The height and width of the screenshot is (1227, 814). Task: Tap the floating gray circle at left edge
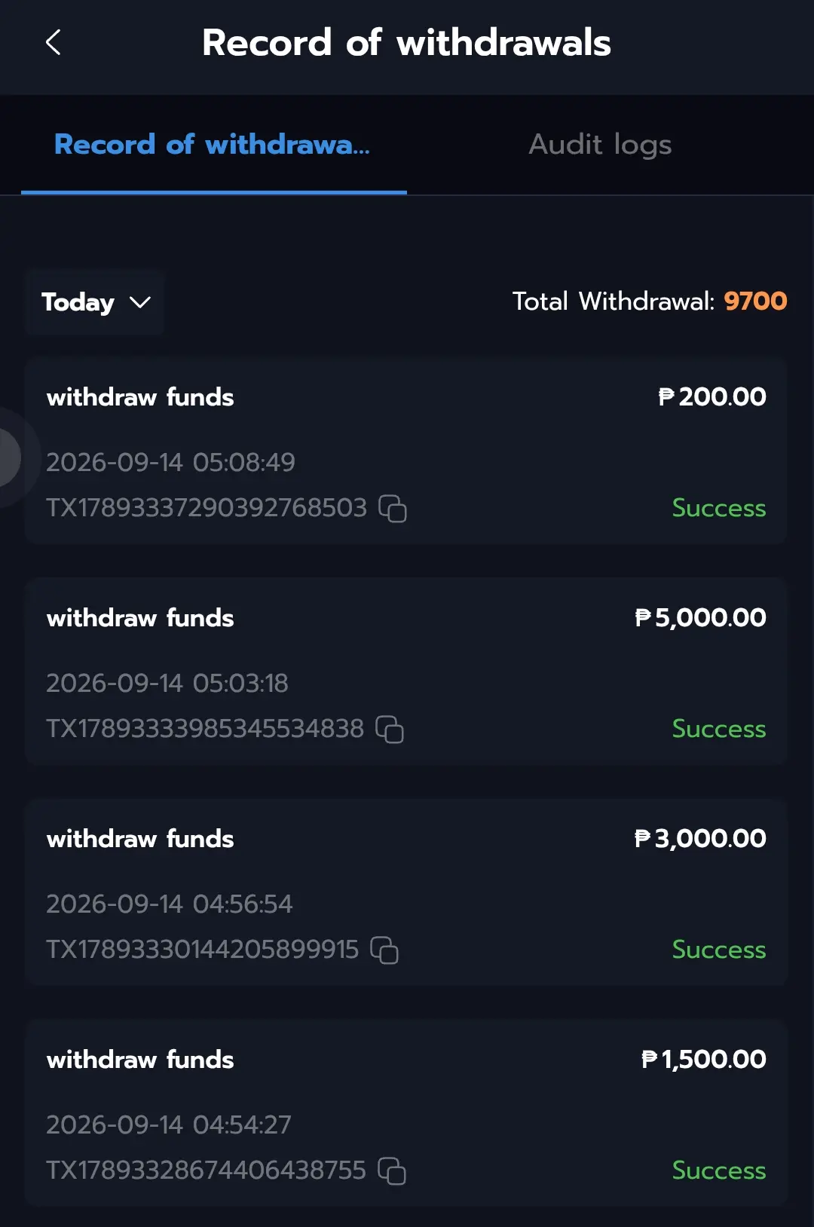[x=9, y=457]
